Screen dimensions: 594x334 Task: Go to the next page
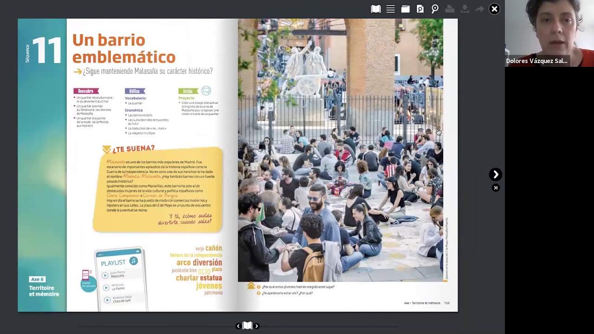coord(496,174)
